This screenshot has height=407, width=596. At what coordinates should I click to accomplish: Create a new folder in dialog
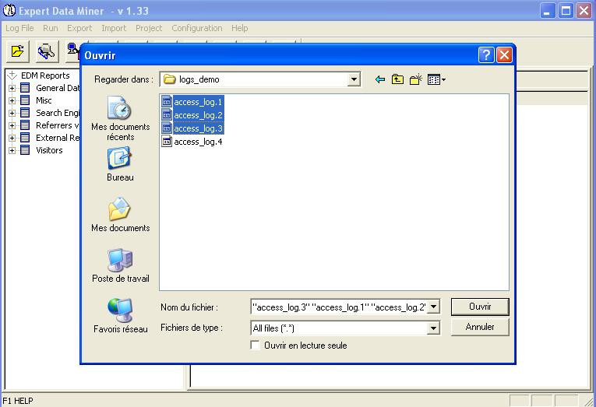pos(416,79)
